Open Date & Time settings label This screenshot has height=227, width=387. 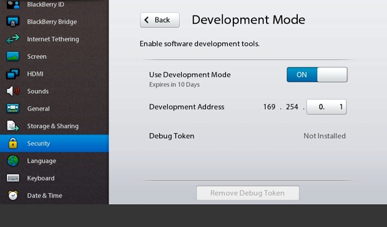[45, 195]
